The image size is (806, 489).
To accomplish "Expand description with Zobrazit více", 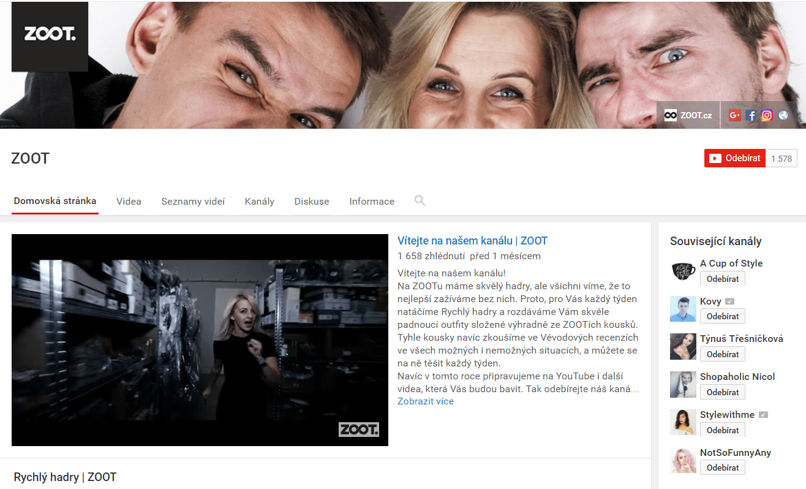I will pos(426,401).
